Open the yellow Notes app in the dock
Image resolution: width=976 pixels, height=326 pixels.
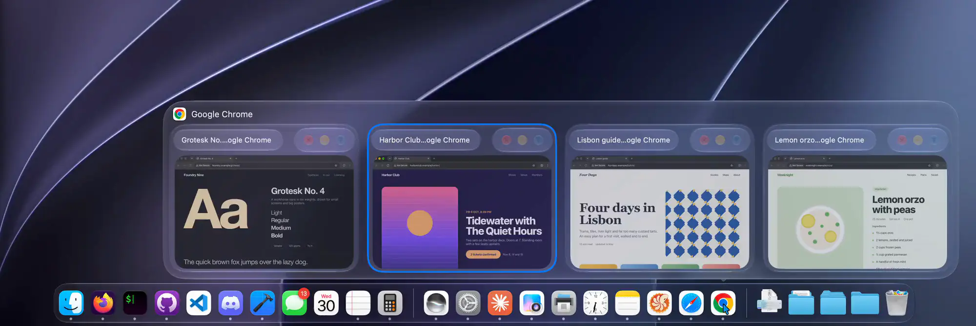coord(627,303)
